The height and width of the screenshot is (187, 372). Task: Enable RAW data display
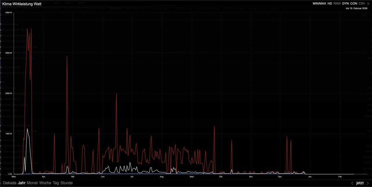click(x=337, y=3)
